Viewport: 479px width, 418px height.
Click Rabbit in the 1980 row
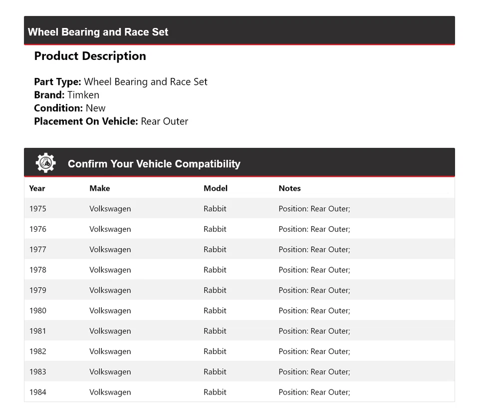pos(215,311)
